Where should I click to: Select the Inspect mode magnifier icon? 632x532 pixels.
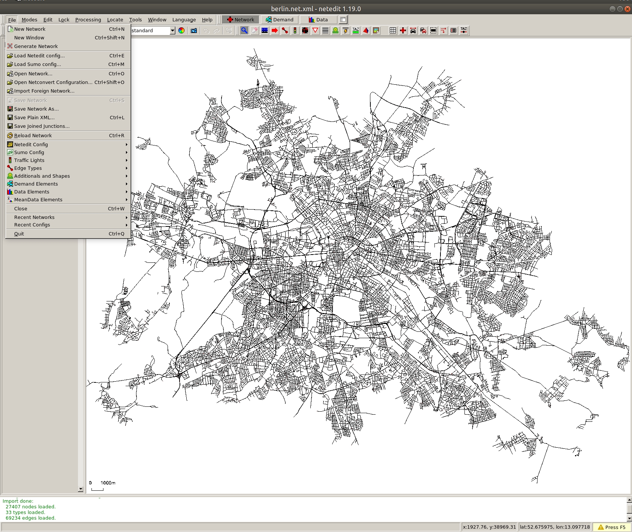[244, 31]
